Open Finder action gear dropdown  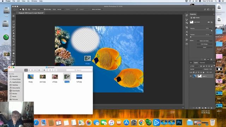tap(45, 70)
